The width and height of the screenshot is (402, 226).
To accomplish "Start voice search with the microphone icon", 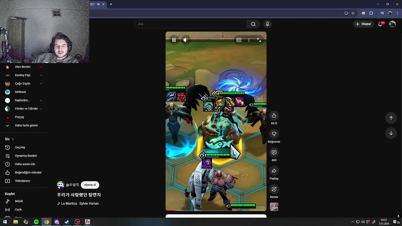I will tap(268, 24).
